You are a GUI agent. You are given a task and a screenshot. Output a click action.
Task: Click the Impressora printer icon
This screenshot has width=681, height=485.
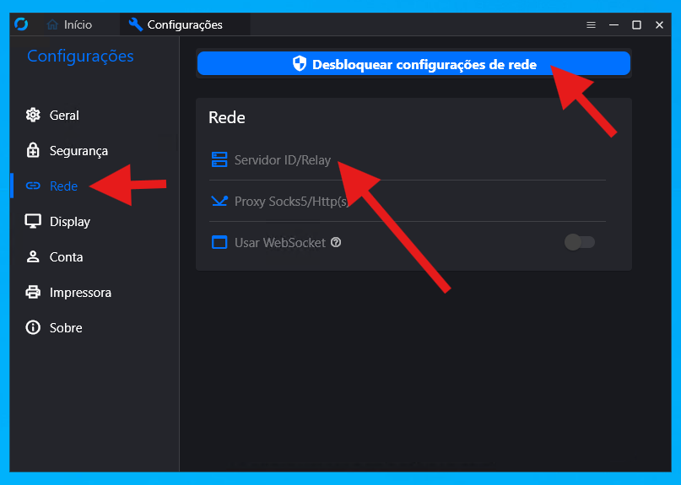point(33,292)
